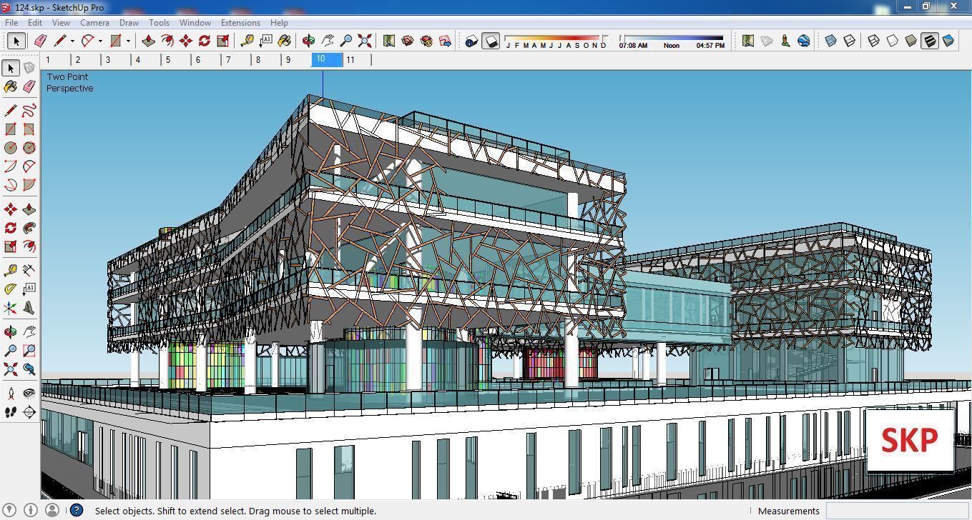Select the Move tool in top toolbar
The height and width of the screenshot is (520, 972).
[186, 41]
